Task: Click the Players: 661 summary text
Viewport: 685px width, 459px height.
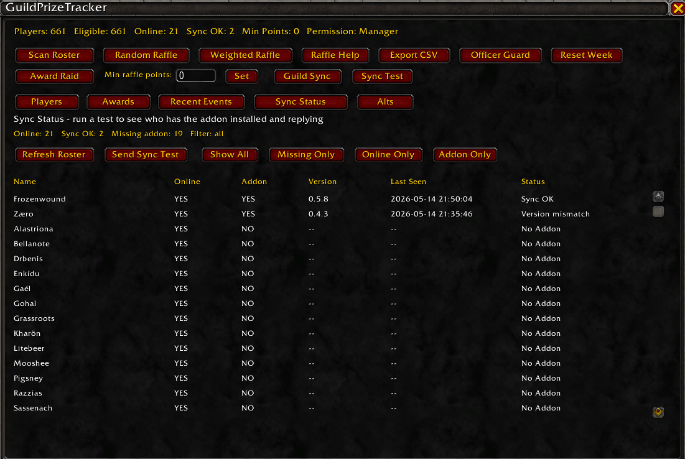Action: coord(40,32)
